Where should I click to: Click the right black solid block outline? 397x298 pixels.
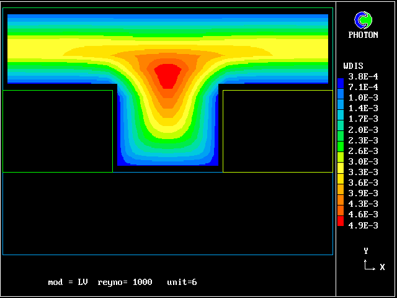pos(277,131)
